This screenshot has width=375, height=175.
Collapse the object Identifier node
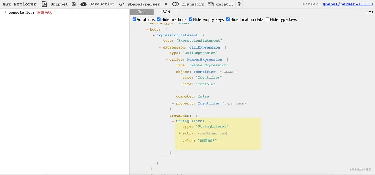click(x=173, y=72)
